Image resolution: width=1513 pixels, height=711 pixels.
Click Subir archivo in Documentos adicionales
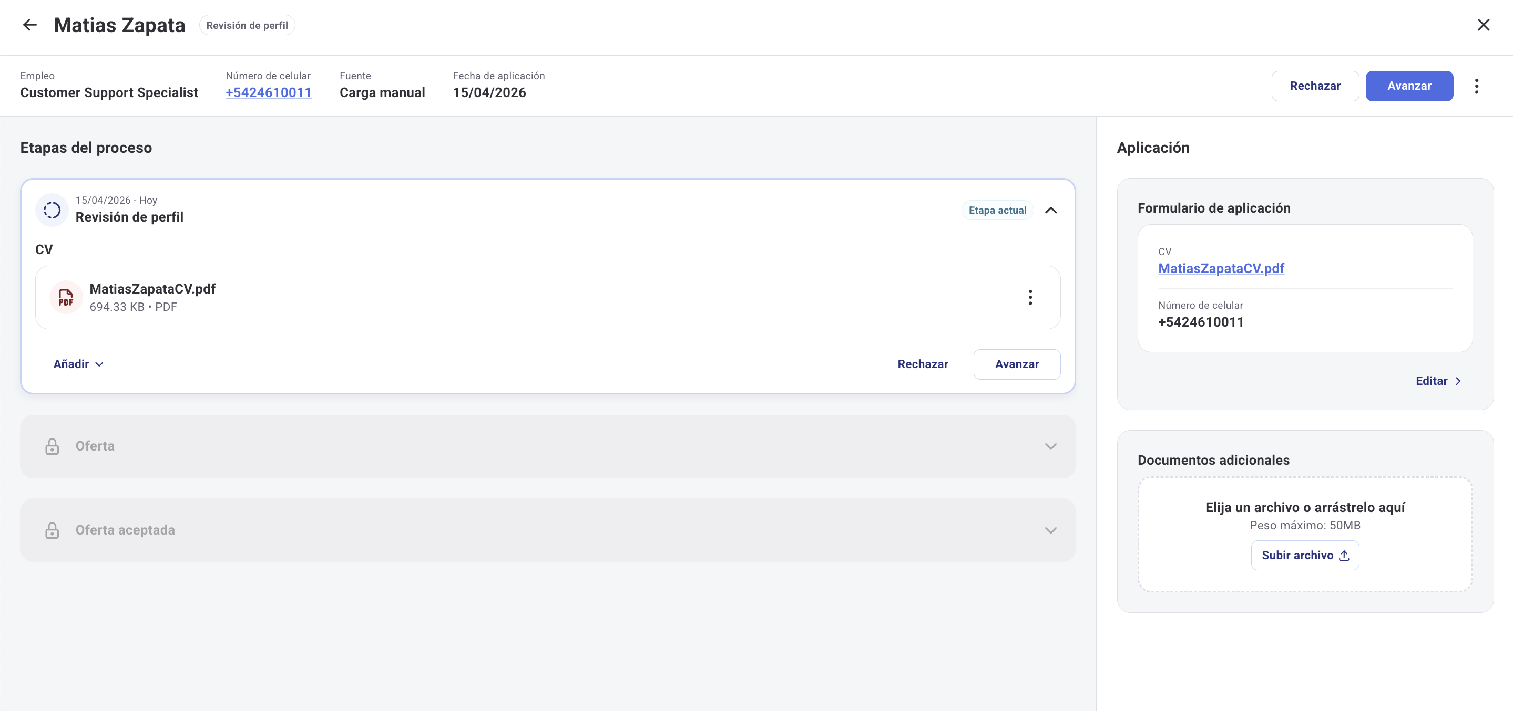click(1305, 555)
